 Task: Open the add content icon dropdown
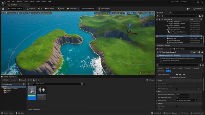(40, 9)
